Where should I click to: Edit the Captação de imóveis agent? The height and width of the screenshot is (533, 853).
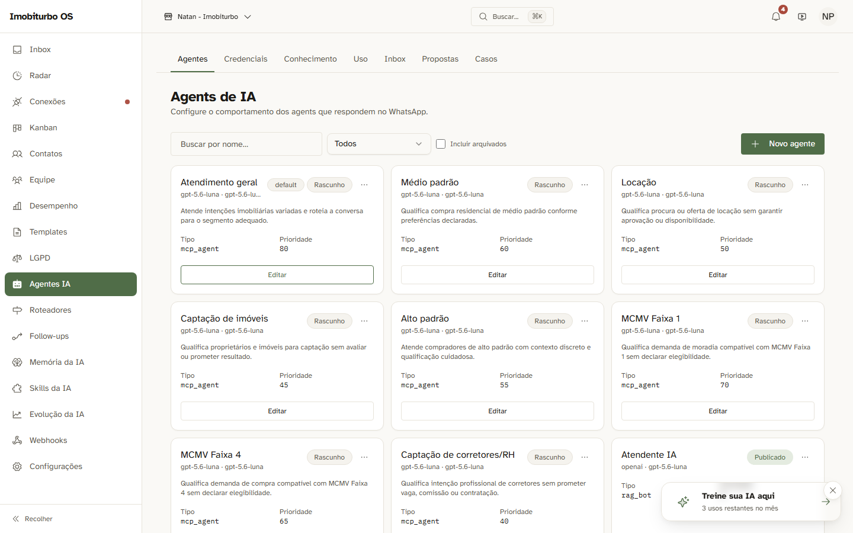(277, 411)
